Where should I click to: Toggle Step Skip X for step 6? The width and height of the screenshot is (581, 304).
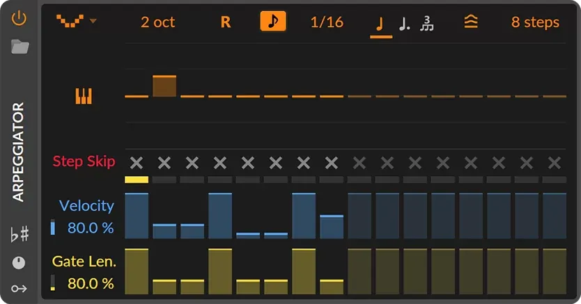tap(276, 163)
